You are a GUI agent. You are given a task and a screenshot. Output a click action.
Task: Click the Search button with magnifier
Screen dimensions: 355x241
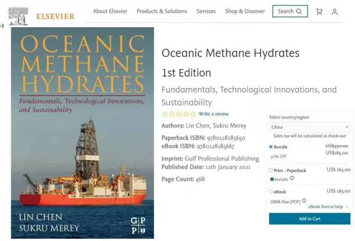coord(290,11)
